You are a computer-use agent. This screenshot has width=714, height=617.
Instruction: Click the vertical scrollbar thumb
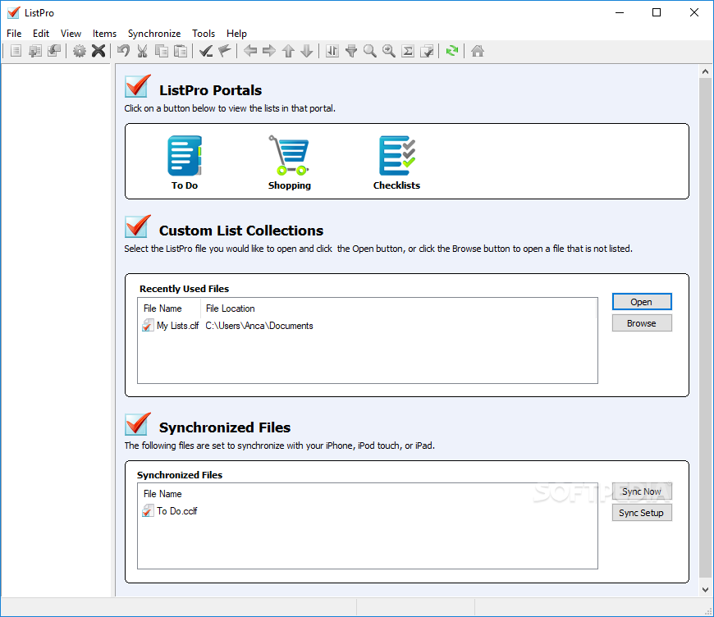[x=705, y=328]
